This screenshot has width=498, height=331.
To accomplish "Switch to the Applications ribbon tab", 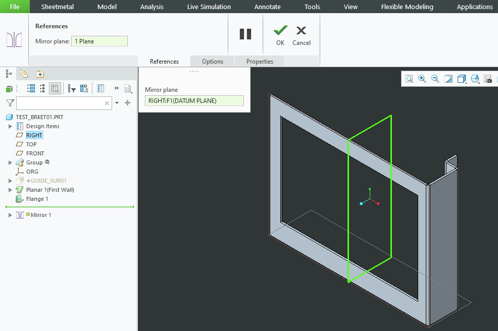I will point(475,7).
